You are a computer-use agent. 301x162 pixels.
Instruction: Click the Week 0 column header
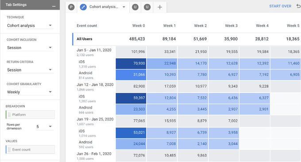(x=139, y=26)
